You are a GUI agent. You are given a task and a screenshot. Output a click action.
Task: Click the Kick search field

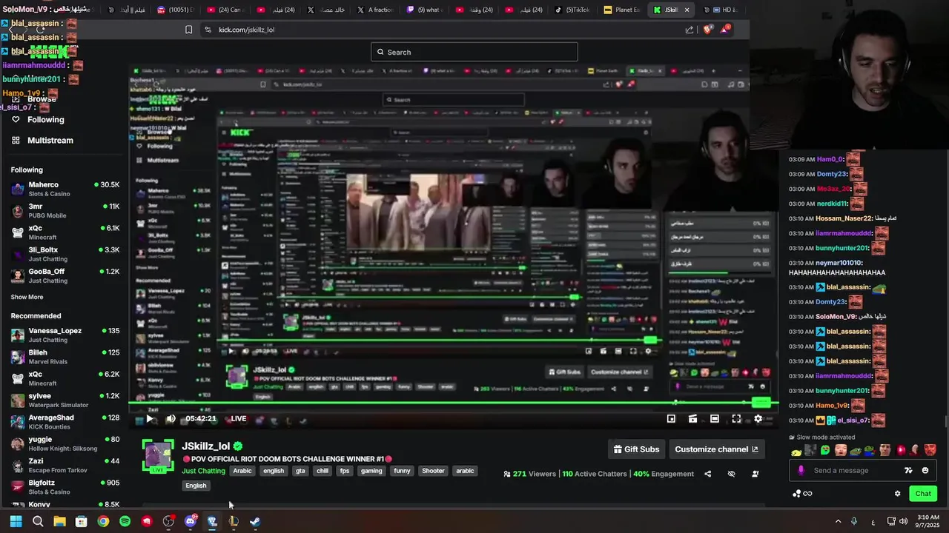474,52
